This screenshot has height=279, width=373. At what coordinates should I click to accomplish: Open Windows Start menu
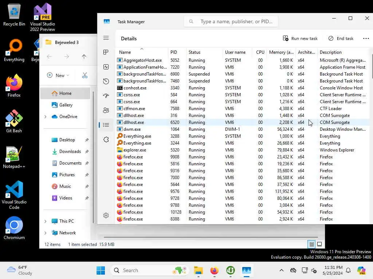click(x=101, y=270)
